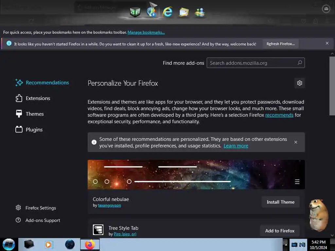335x251 pixels.
Task: Open the texangrayson author link
Action: click(109, 205)
